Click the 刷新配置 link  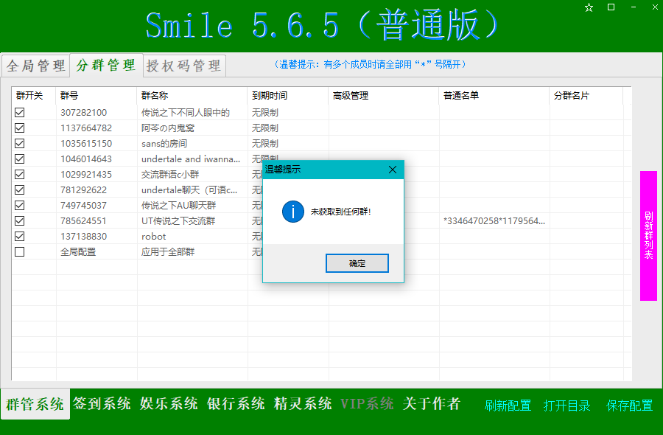[508, 406]
